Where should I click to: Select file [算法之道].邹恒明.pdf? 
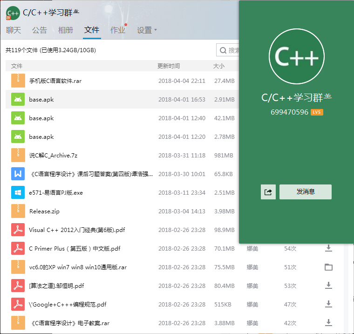tap(56, 286)
